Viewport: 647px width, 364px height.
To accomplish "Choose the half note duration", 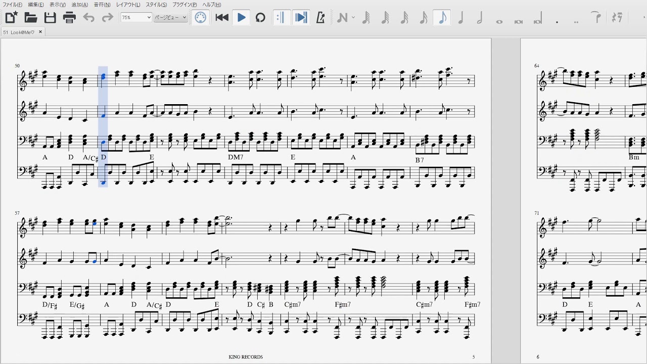I will (x=480, y=18).
